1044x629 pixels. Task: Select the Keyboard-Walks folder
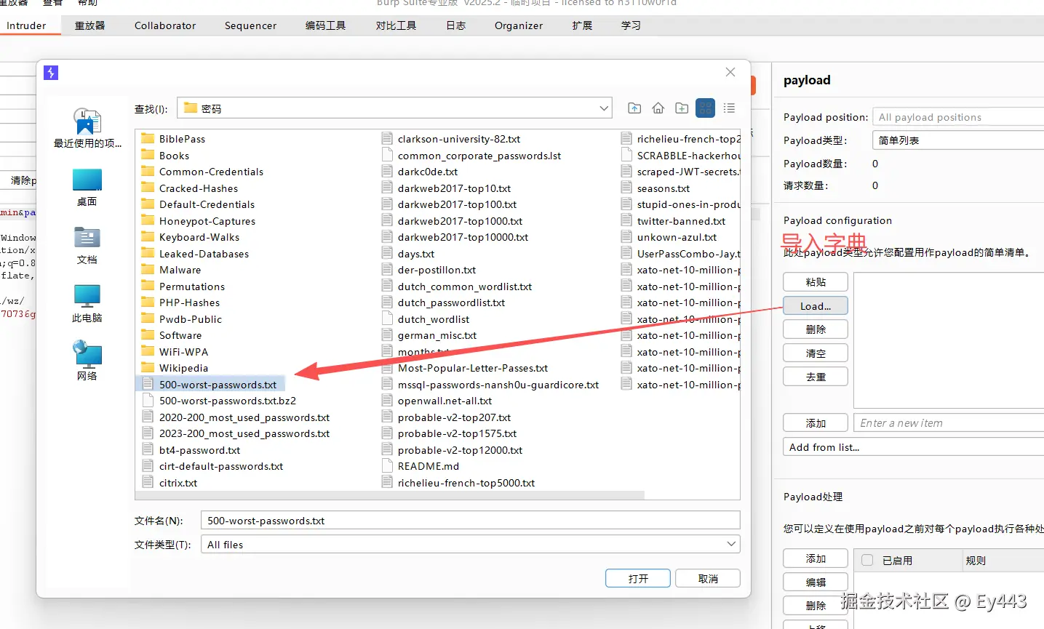tap(190, 237)
